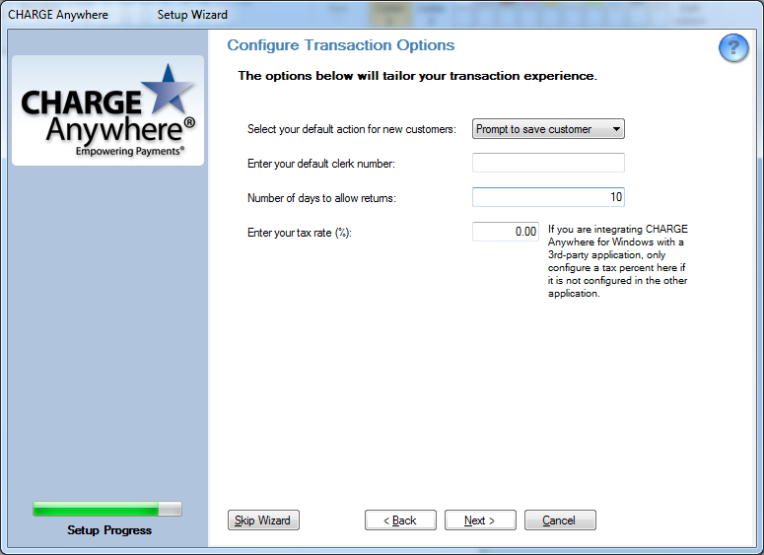The height and width of the screenshot is (555, 764).
Task: Focus the default clerk number field
Action: point(548,163)
